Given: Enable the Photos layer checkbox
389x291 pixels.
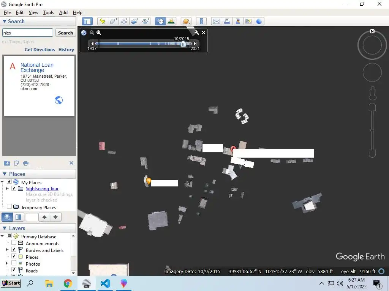Looking at the screenshot, I should [x=14, y=263].
